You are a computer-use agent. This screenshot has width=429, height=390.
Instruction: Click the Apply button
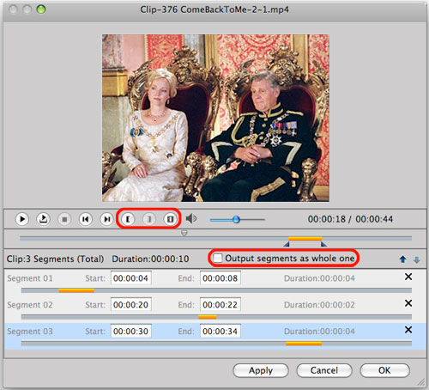tap(261, 370)
